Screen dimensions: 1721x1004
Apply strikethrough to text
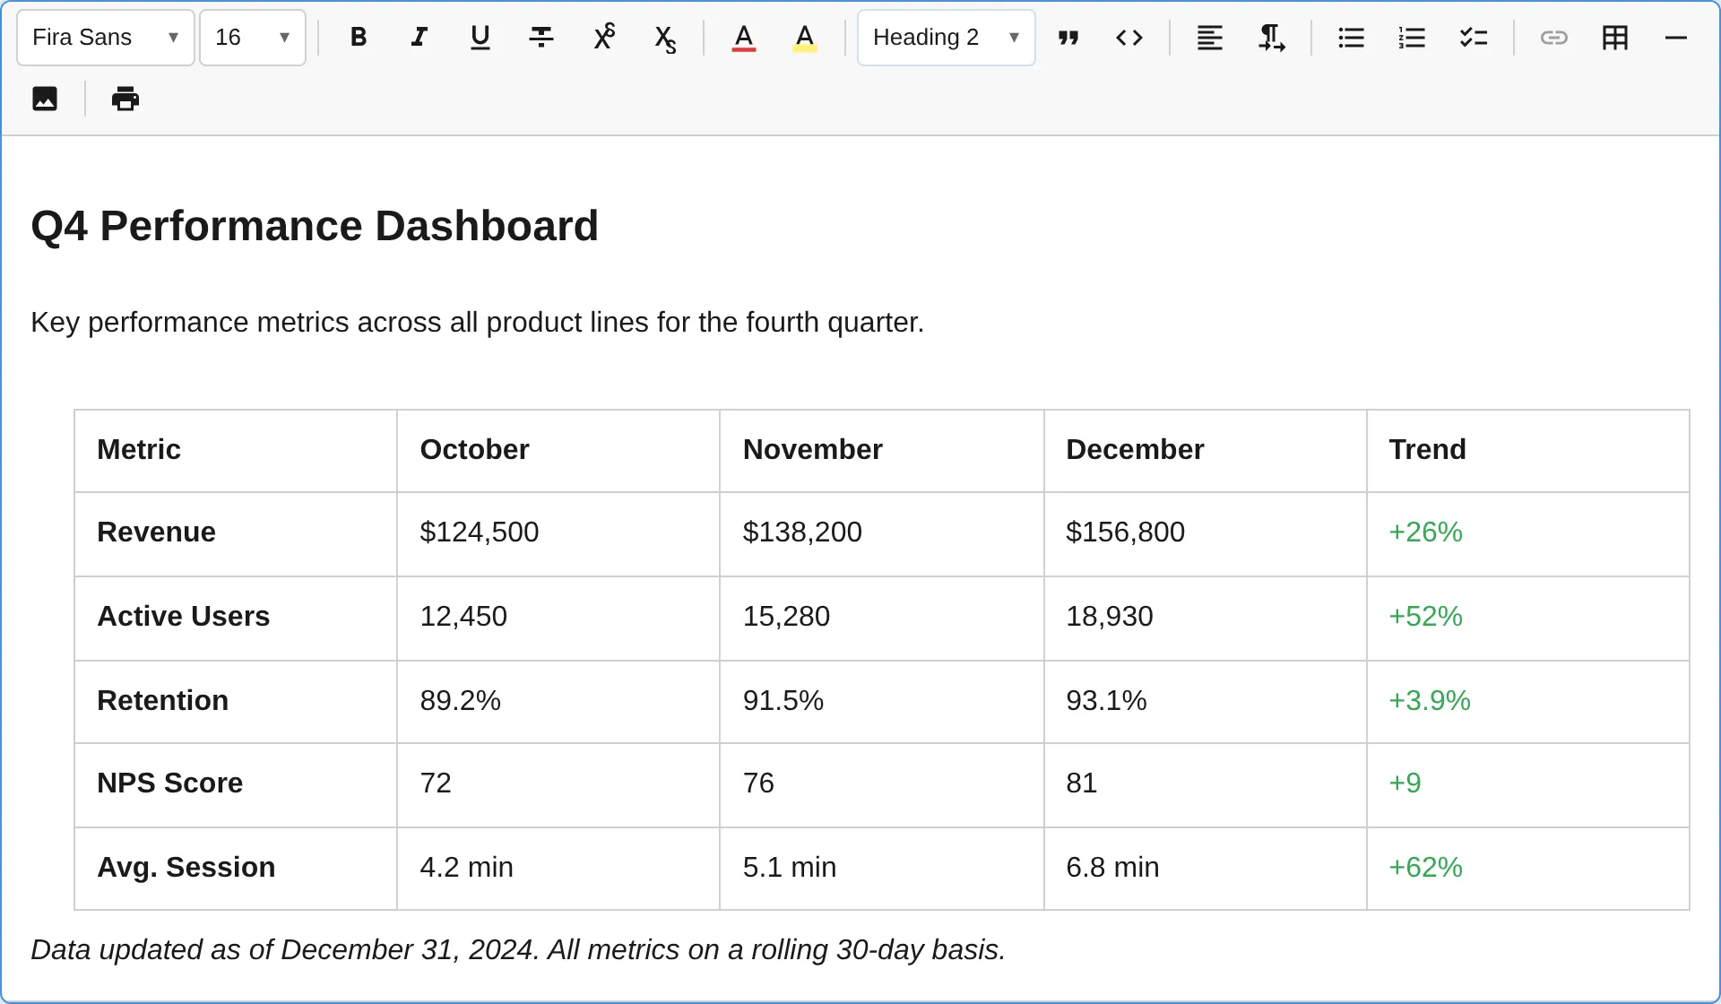tap(541, 38)
